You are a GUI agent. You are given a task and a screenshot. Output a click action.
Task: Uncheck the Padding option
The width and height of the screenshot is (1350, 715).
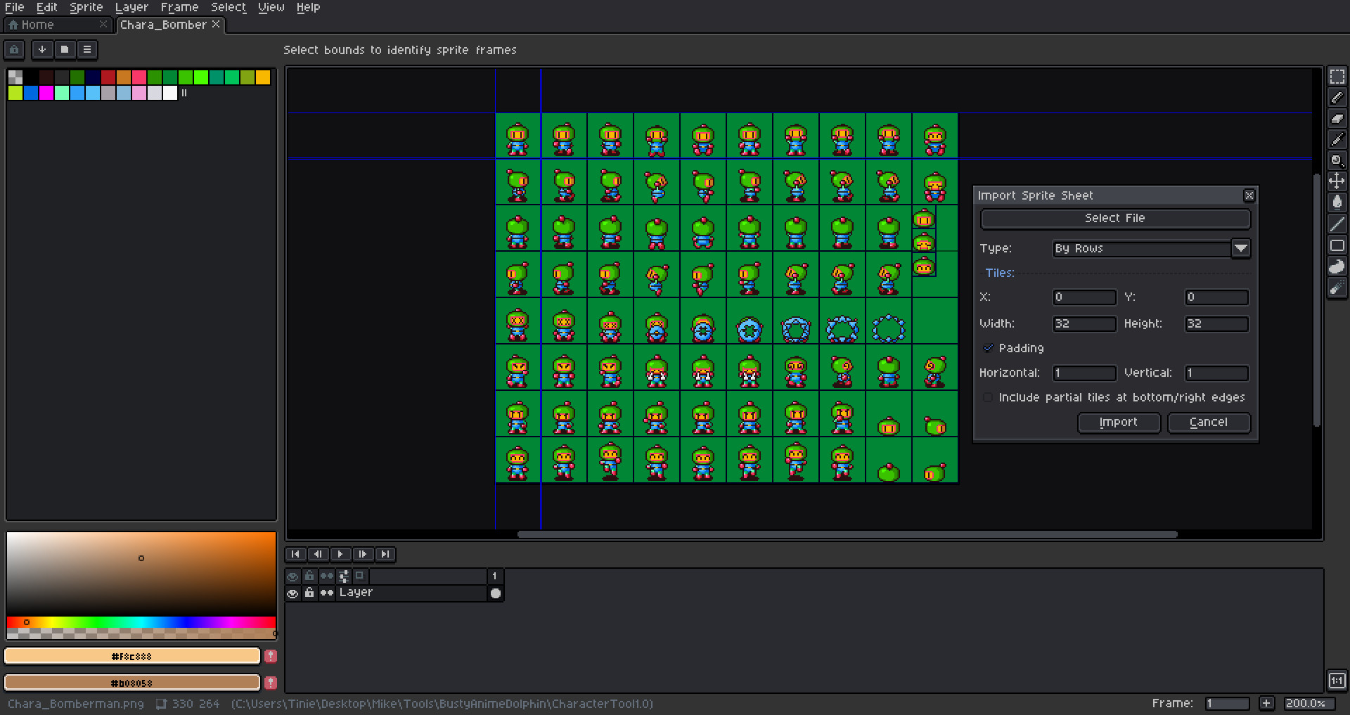pos(989,348)
